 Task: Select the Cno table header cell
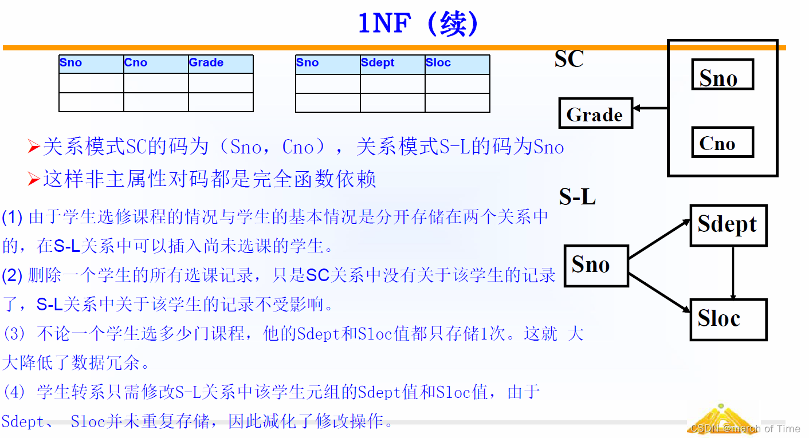point(156,64)
